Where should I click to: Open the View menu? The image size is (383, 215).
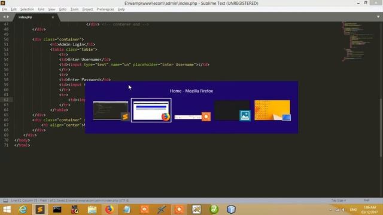pyautogui.click(x=51, y=10)
